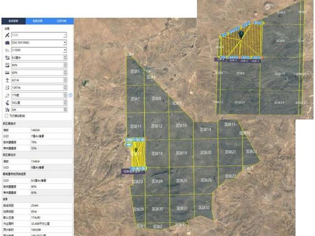This screenshot has height=236, width=315.
Task: Click the 区块15 label on the map
Action: click(x=230, y=124)
